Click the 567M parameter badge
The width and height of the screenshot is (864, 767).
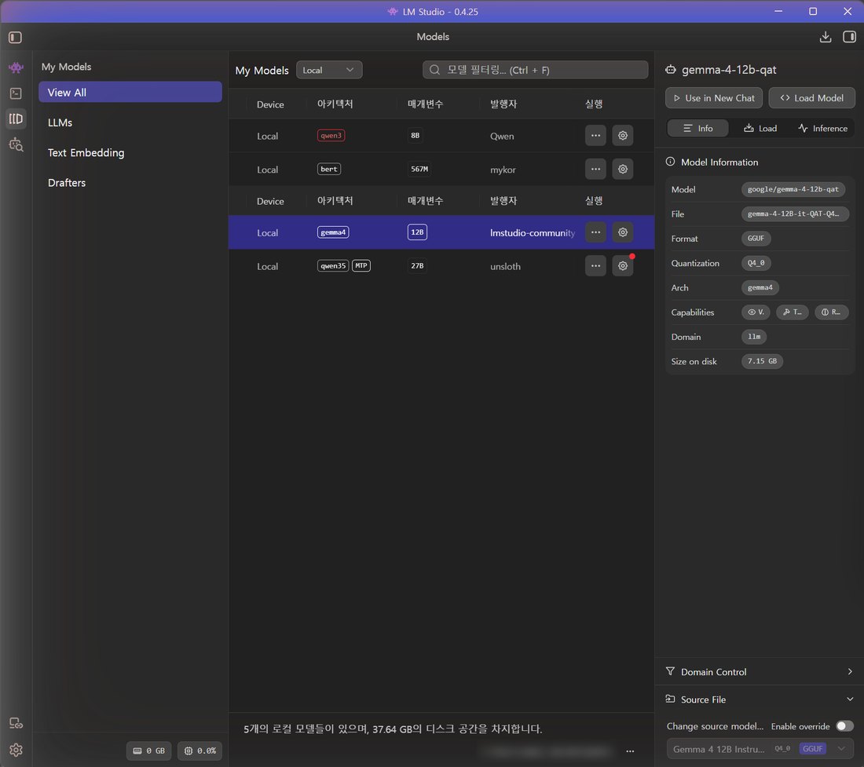[x=419, y=169]
